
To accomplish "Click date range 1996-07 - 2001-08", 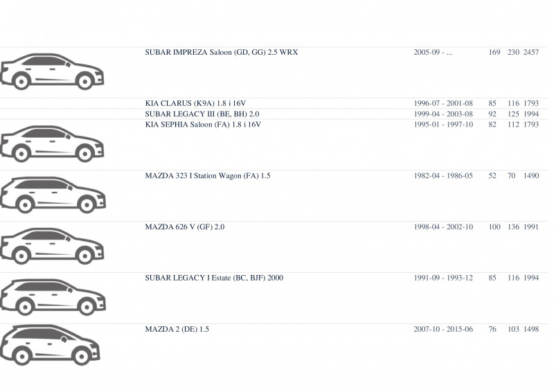I will [443, 104].
